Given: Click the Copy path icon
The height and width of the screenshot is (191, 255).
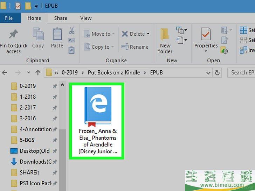Looking at the screenshot, I should pyautogui.click(x=71, y=40).
